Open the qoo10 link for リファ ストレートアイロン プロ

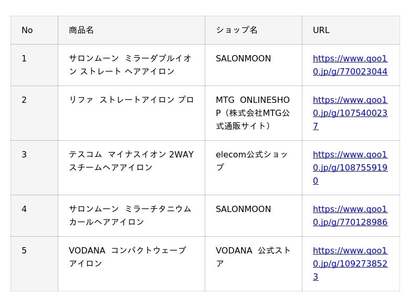(350, 113)
